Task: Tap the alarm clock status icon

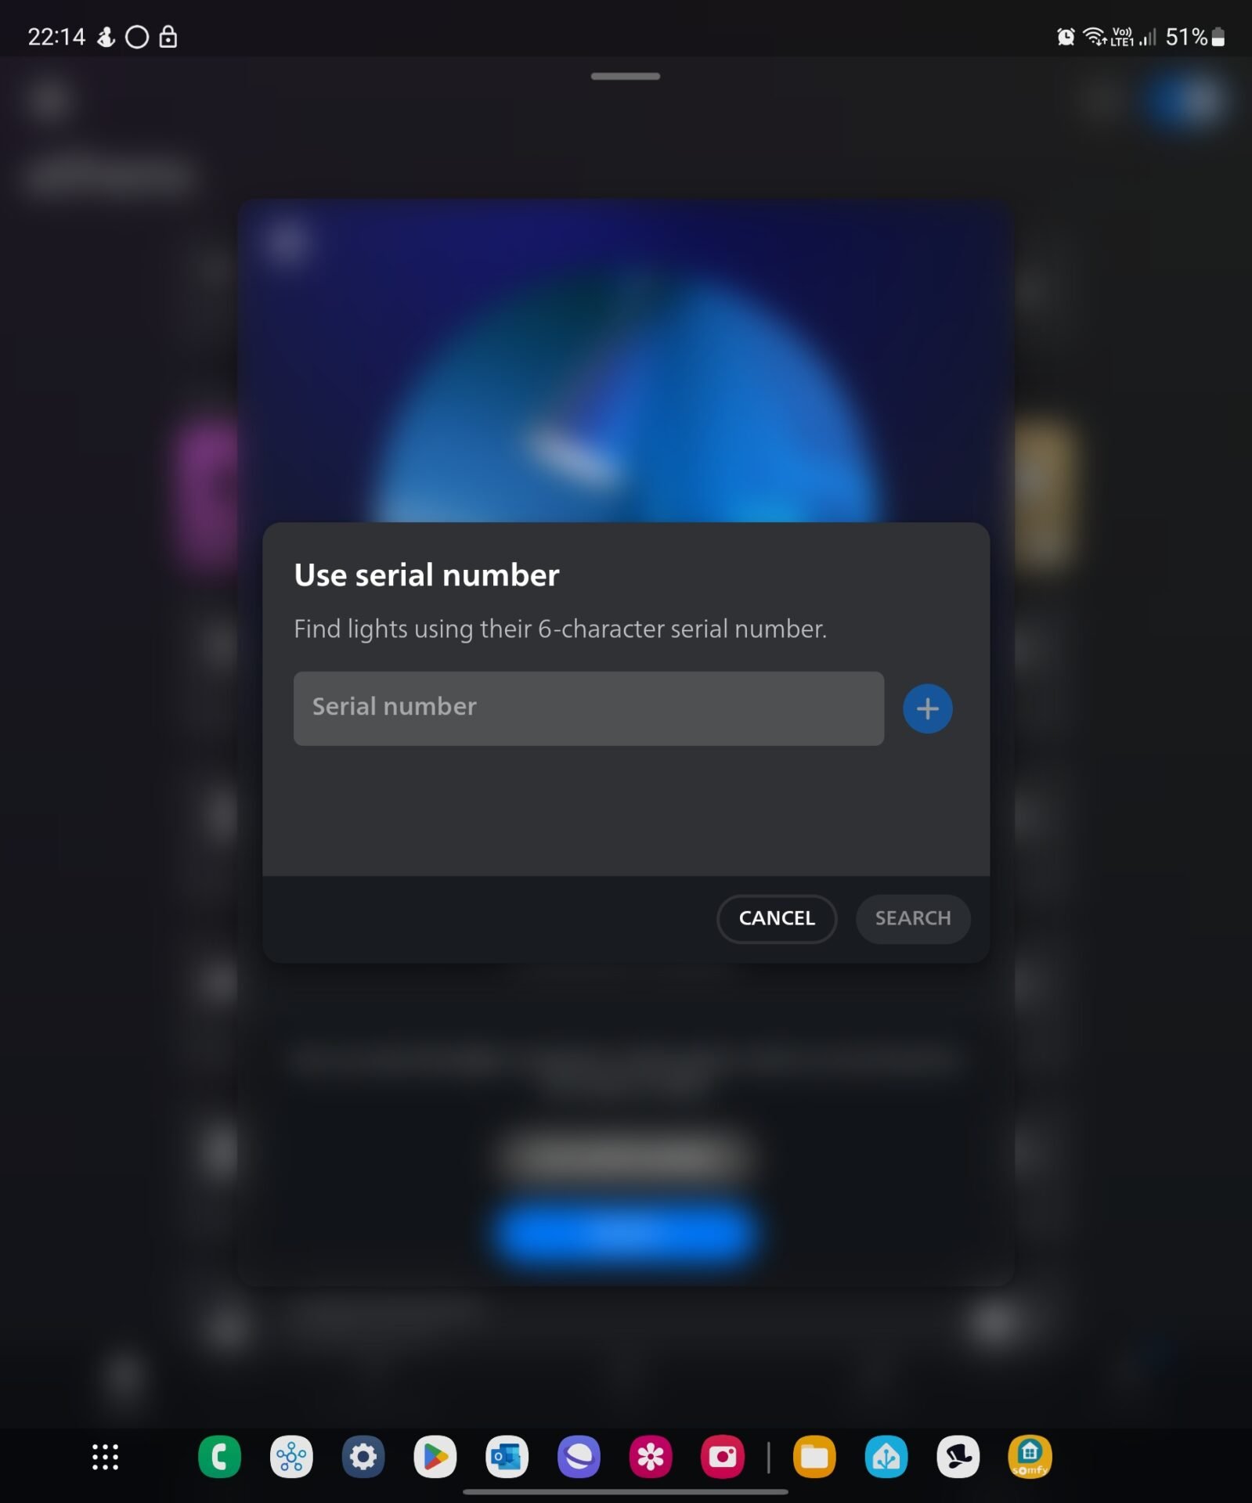Action: click(1066, 37)
